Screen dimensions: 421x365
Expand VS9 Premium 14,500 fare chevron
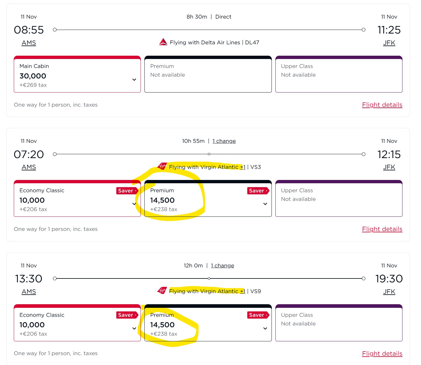tap(265, 328)
